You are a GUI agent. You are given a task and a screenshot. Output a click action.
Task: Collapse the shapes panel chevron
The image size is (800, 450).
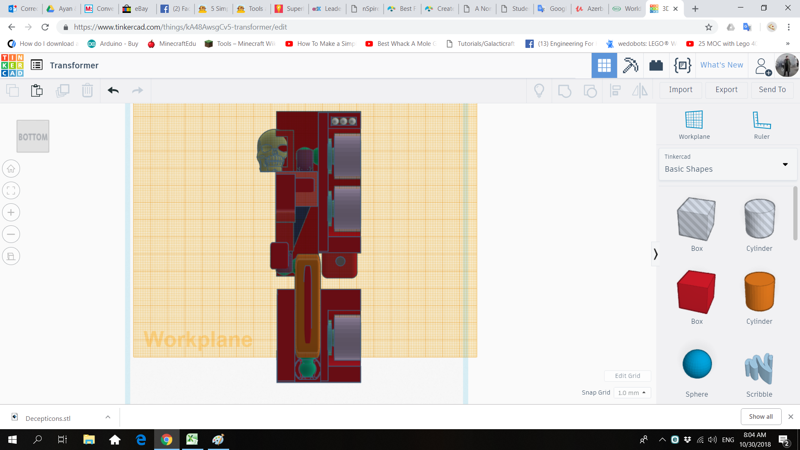click(655, 254)
